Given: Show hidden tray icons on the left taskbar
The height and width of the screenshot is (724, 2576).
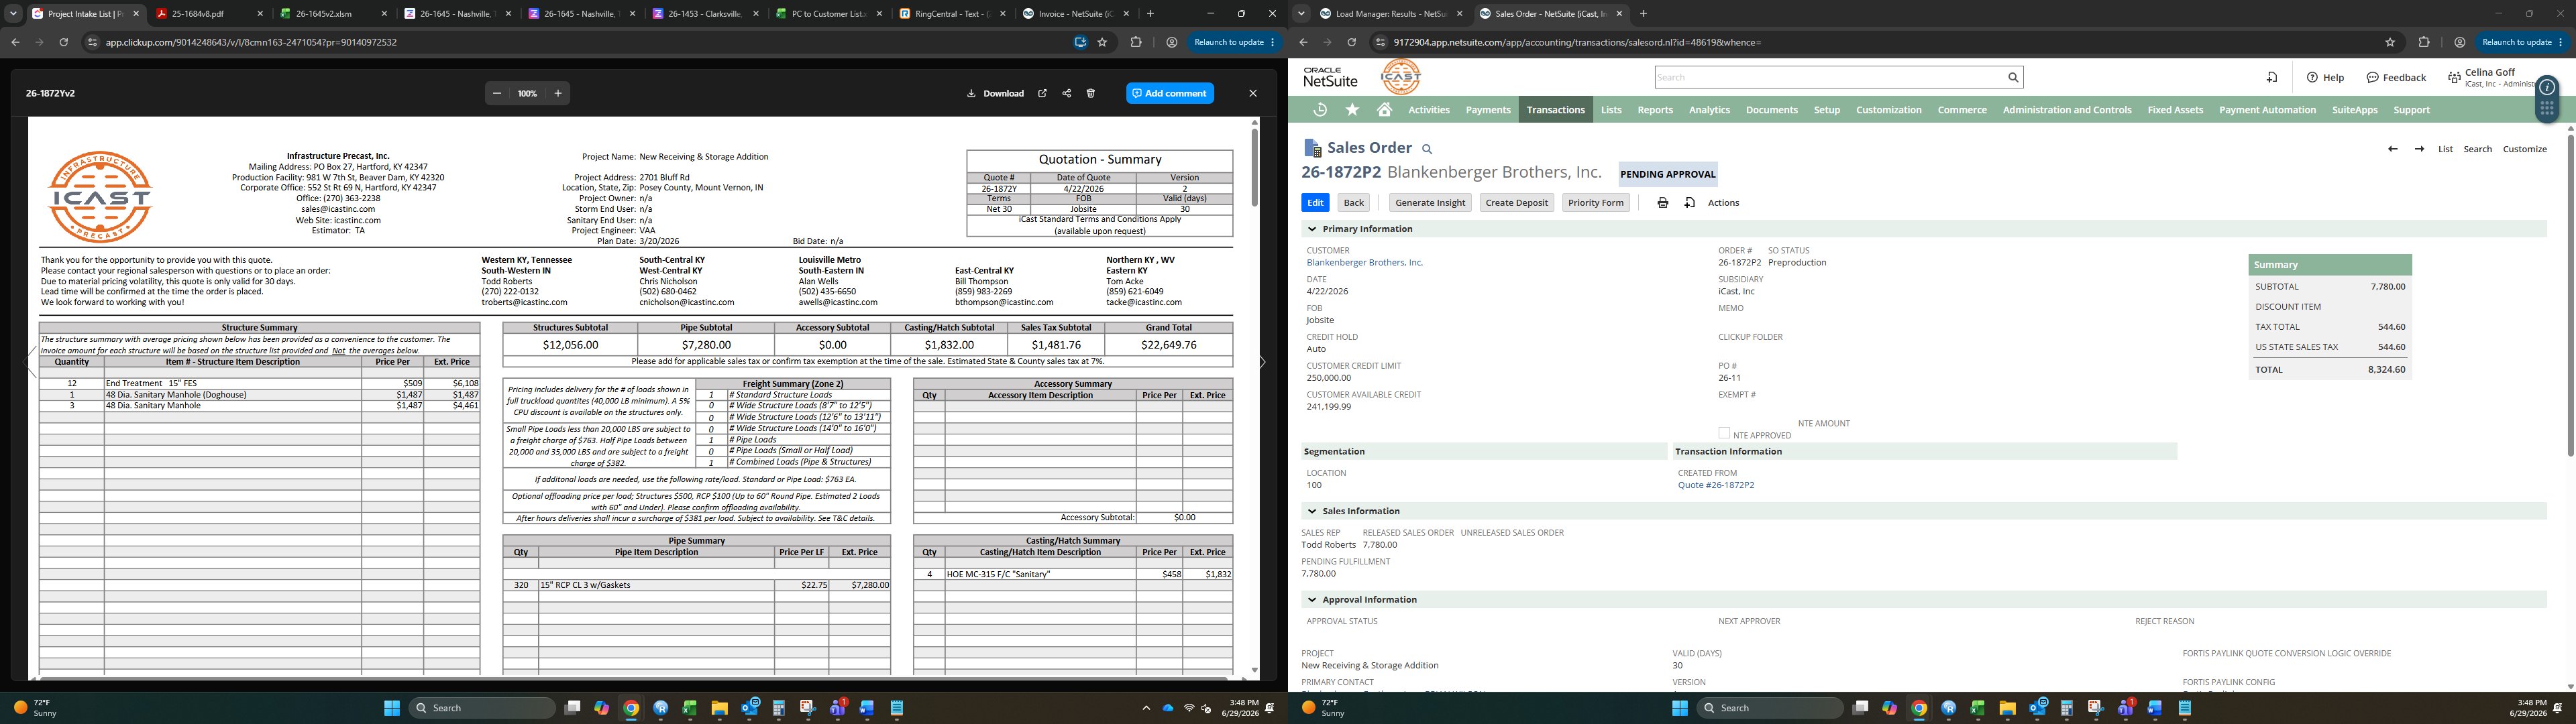Looking at the screenshot, I should pos(1146,708).
